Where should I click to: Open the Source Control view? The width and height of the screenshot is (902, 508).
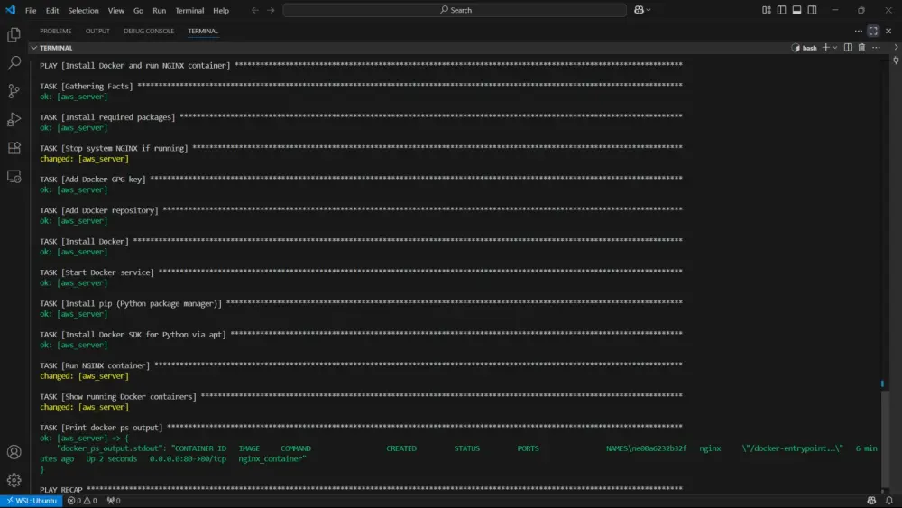[x=14, y=91]
